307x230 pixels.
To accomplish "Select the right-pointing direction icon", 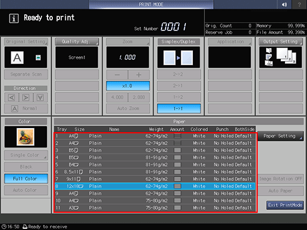I will tap(26, 97).
